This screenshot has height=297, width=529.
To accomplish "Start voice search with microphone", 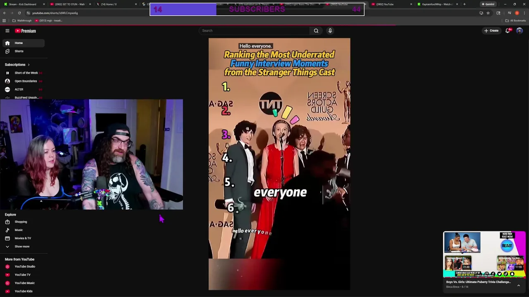I will 330,31.
